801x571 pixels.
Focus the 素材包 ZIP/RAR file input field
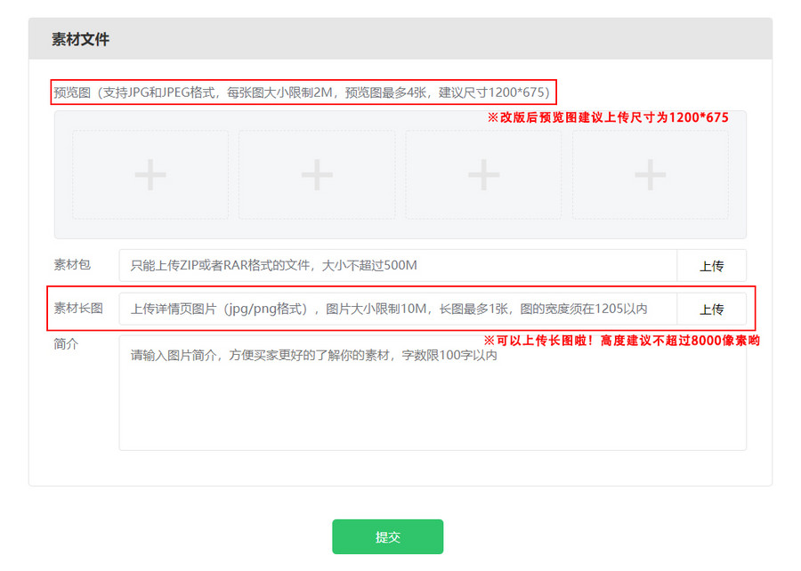[398, 265]
